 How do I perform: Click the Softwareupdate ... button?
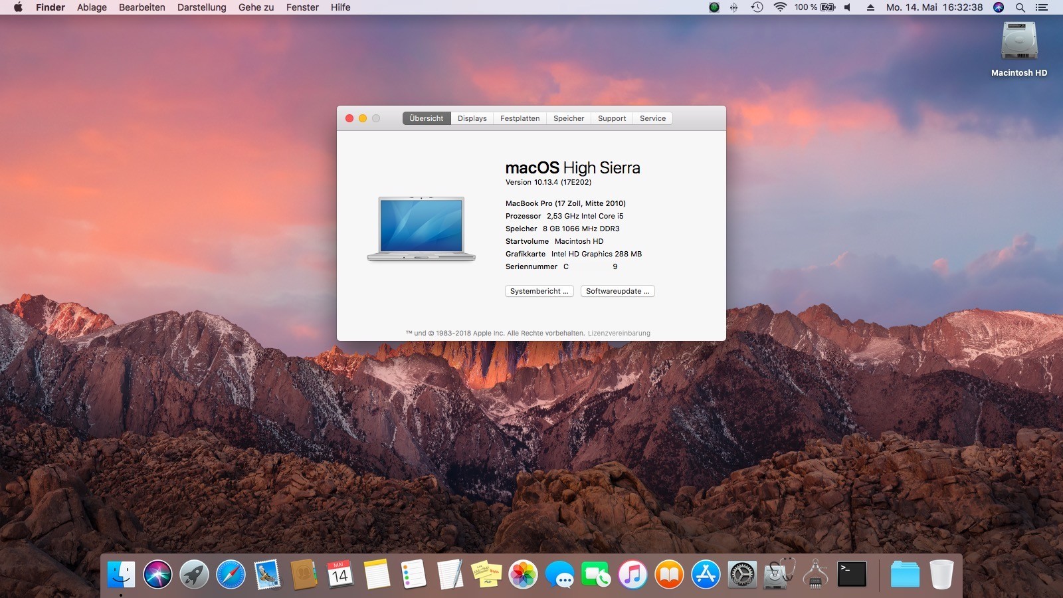[x=618, y=291]
